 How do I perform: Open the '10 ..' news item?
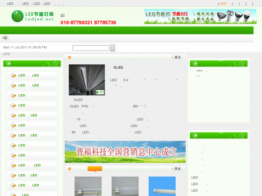pos(81,119)
